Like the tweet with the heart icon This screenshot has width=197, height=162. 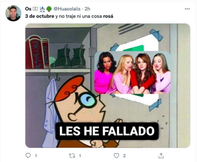pos(116,156)
